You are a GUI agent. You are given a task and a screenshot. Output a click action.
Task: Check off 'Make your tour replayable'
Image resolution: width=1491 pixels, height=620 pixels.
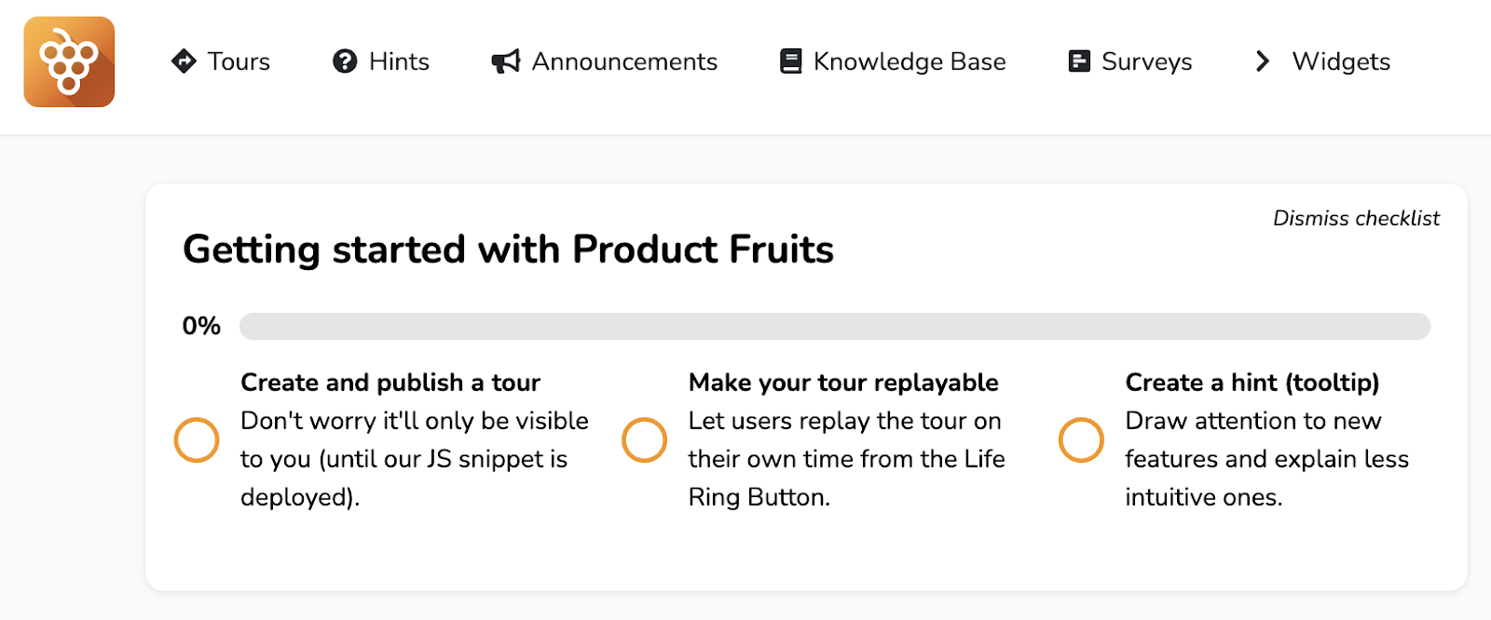pos(644,439)
